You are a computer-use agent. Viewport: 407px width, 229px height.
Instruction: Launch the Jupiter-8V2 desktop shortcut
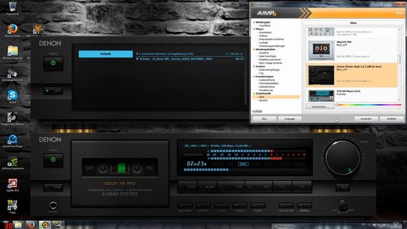click(13, 184)
